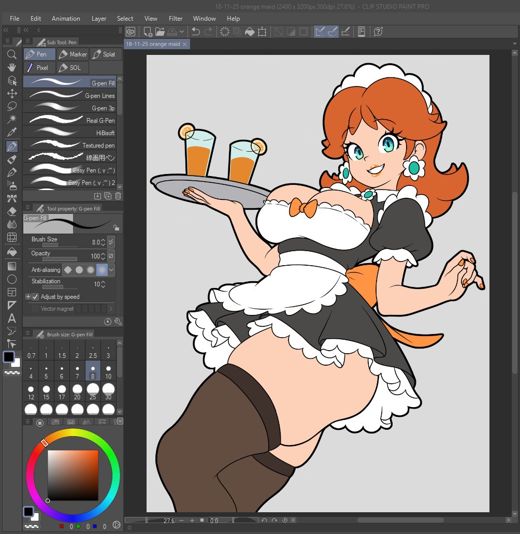The width and height of the screenshot is (520, 534).
Task: Toggle the Adjust by speed checkbox
Action: [x=35, y=297]
